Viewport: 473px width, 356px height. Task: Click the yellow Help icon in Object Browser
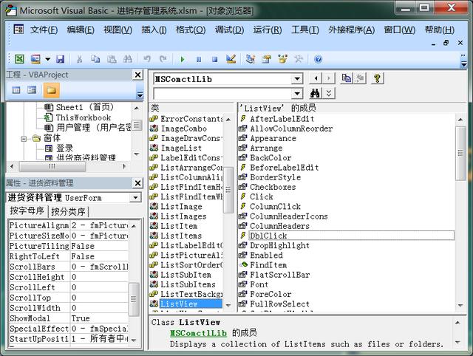[x=377, y=78]
